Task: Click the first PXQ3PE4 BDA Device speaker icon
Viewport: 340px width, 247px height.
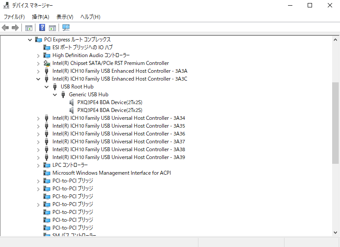Action: click(71, 102)
